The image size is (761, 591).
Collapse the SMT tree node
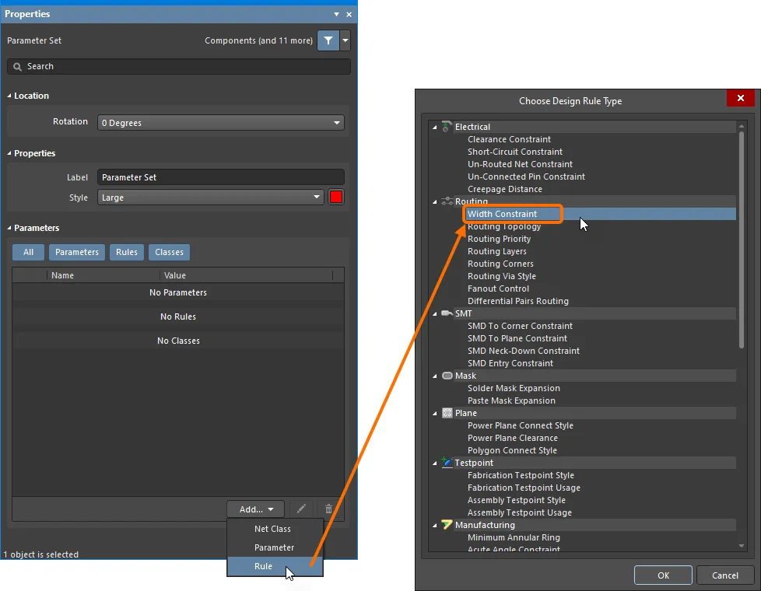point(435,314)
